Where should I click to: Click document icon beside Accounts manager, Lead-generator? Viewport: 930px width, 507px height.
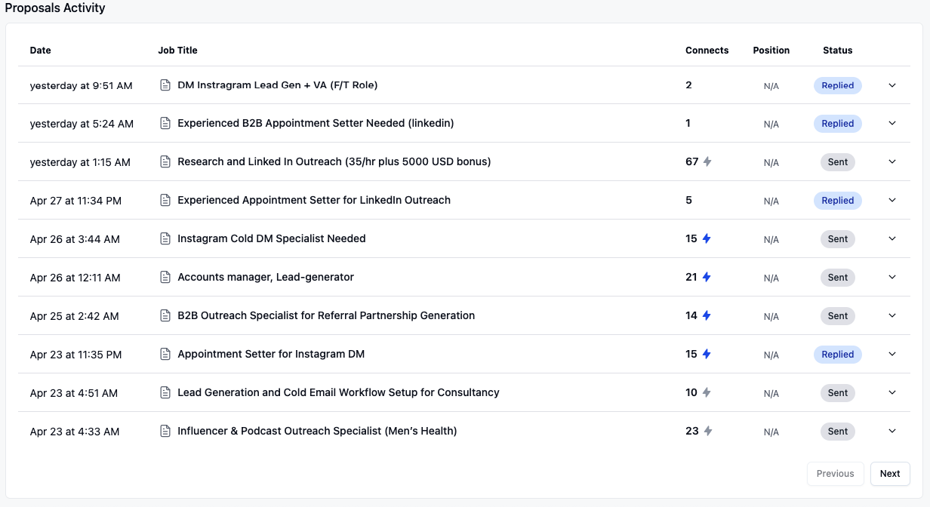pos(165,277)
